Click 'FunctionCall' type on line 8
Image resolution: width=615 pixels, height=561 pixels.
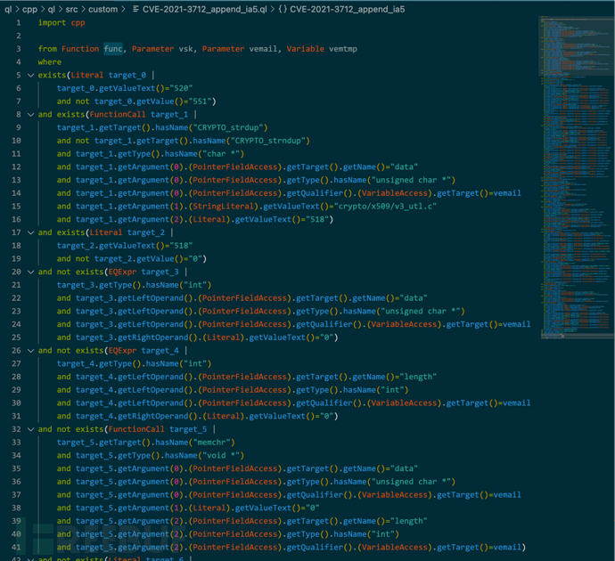[118, 114]
